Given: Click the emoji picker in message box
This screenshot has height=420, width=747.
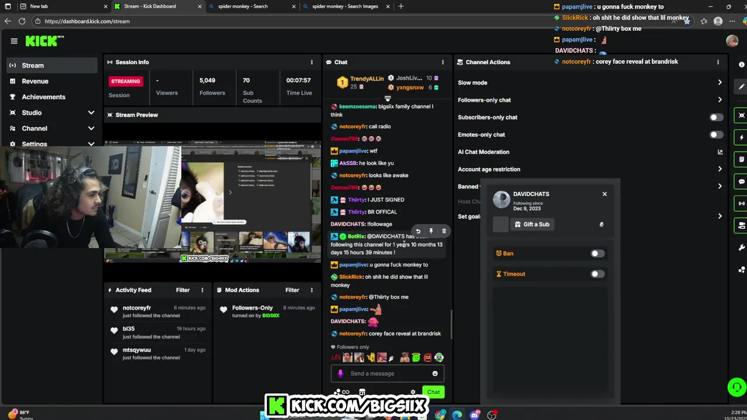Looking at the screenshot, I should [x=435, y=373].
